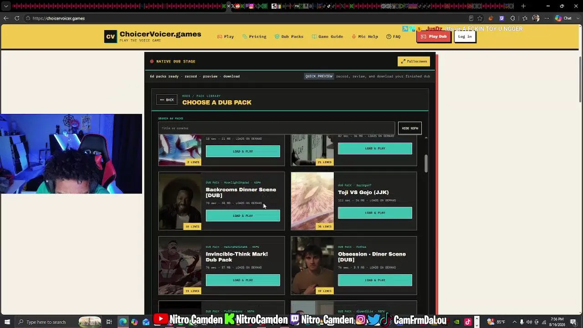Open the taskbar clock and date
Screen dimensions: 583x328
coord(557,322)
